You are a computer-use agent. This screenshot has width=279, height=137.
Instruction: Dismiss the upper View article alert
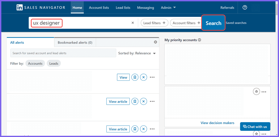[x=144, y=101]
